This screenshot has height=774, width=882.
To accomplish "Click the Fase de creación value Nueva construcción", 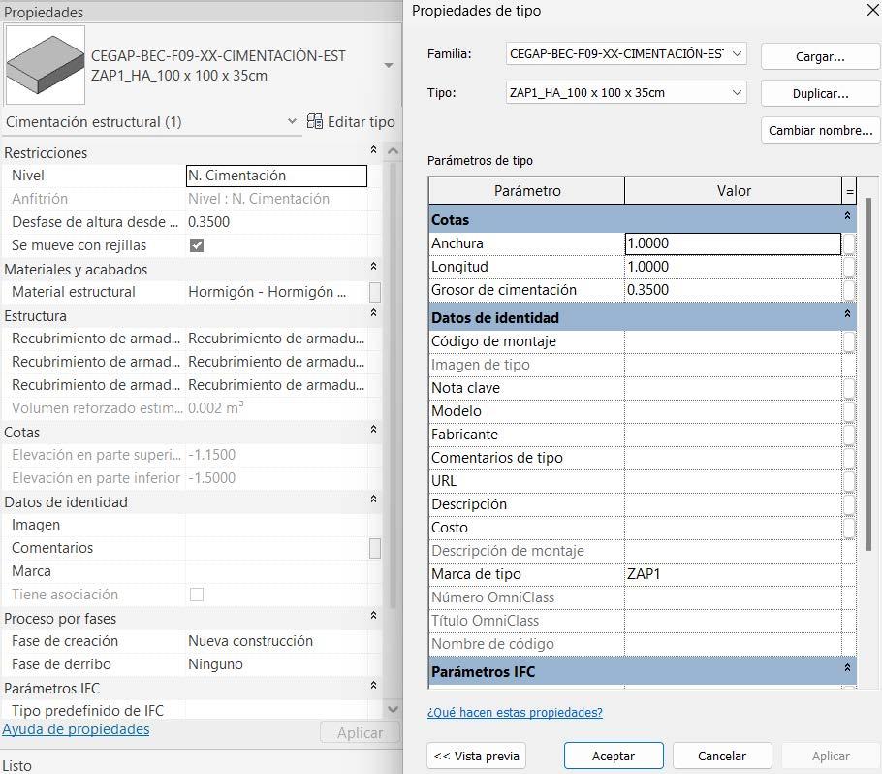I will pos(276,641).
